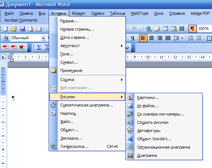Viewport: 212px width, 168px height.
Task: Click the Convert to Adobe PDF icon
Action: pyautogui.click(x=6, y=47)
